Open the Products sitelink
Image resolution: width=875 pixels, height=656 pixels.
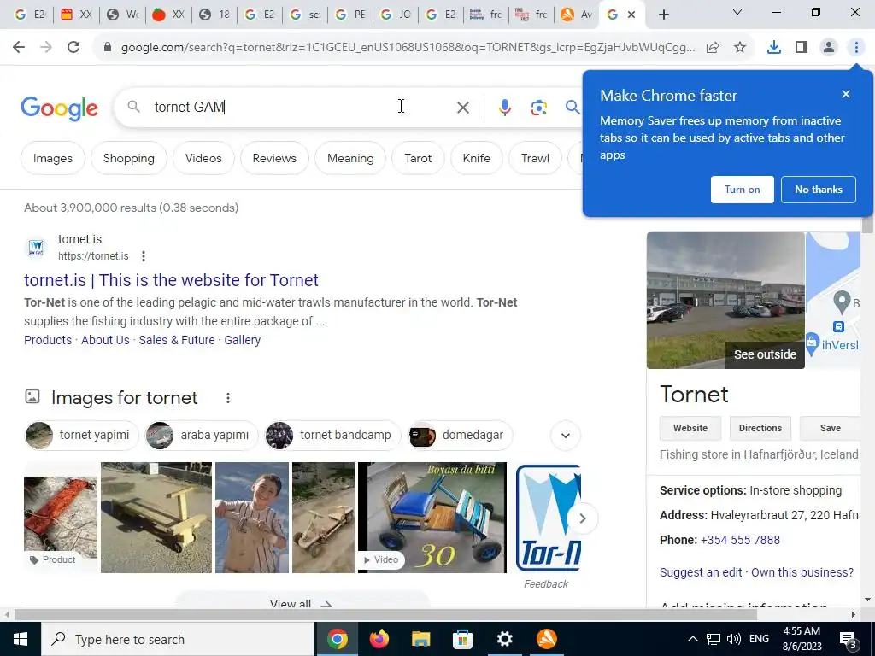click(x=48, y=340)
